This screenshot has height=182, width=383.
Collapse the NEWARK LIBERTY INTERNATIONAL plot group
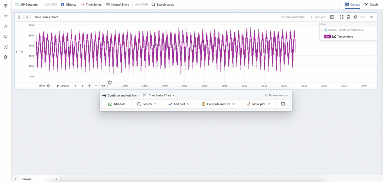click(322, 30)
